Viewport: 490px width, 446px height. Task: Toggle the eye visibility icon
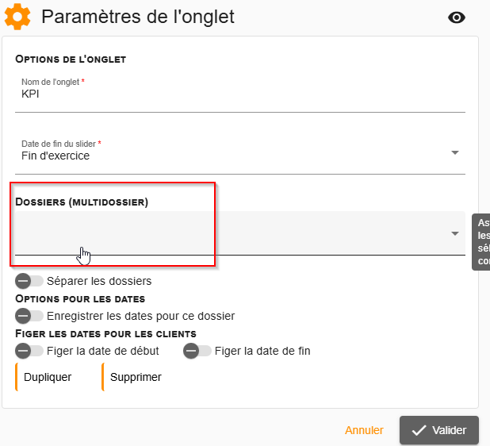click(x=456, y=17)
